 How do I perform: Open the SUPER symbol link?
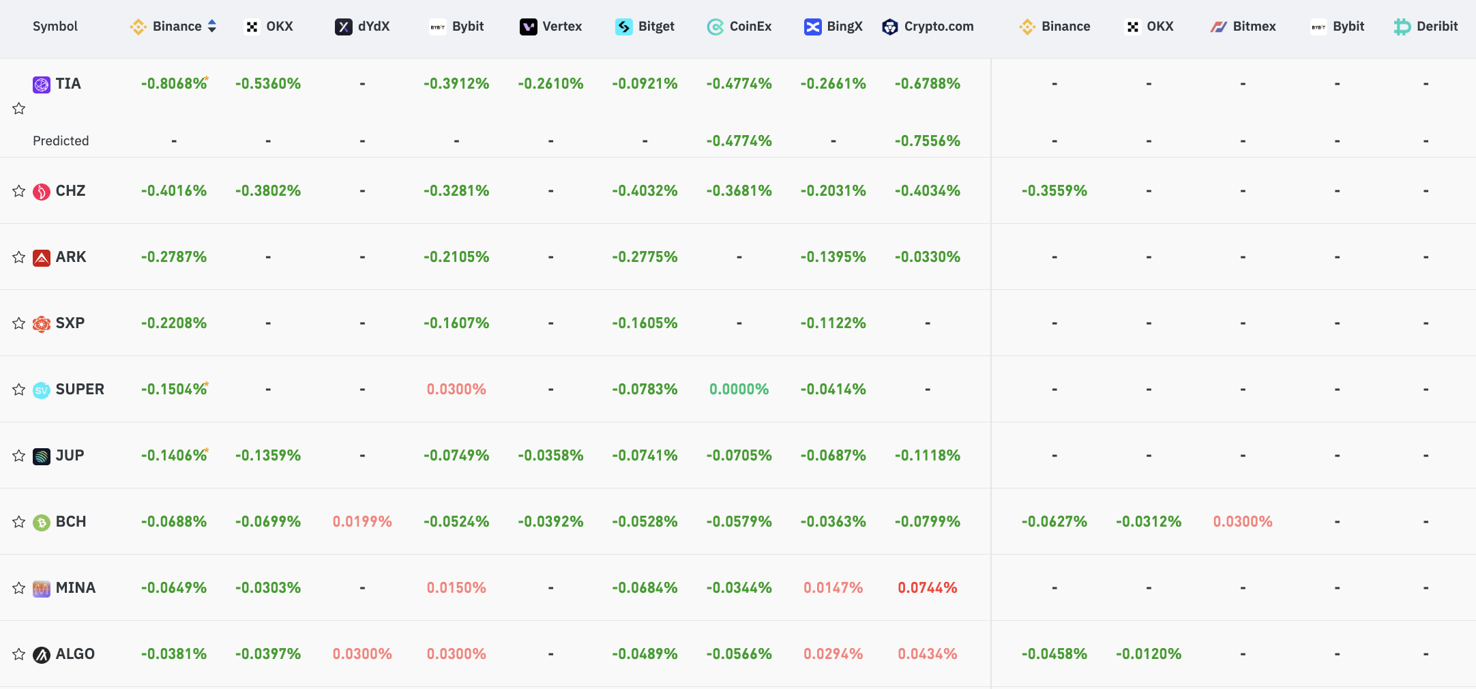[x=80, y=389]
